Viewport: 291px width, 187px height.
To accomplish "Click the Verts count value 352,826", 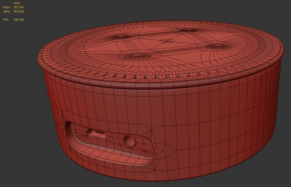I will (x=19, y=11).
